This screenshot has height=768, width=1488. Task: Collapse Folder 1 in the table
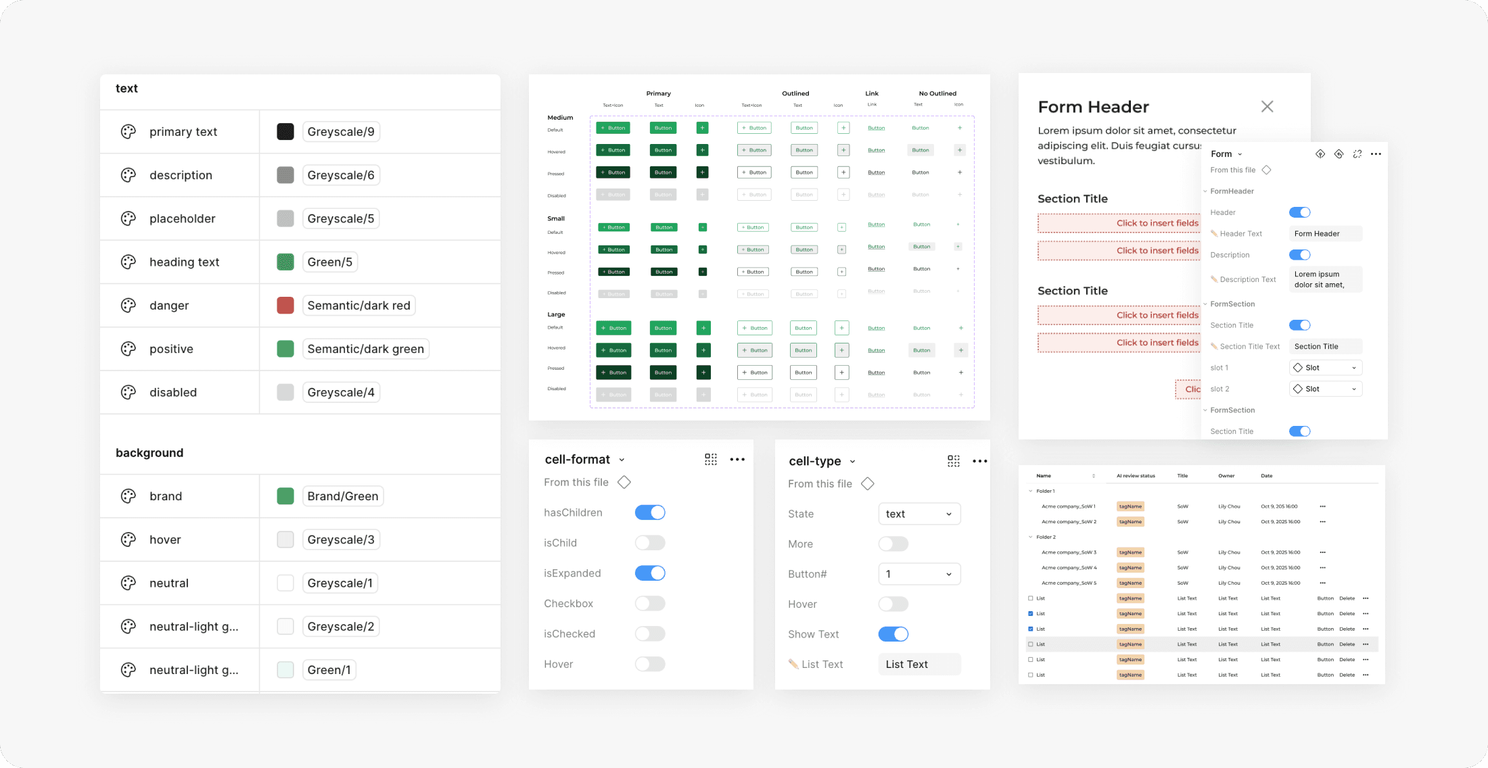(x=1031, y=491)
